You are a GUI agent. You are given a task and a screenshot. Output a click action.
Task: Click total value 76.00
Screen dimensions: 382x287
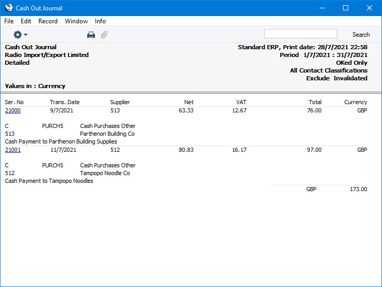point(315,110)
